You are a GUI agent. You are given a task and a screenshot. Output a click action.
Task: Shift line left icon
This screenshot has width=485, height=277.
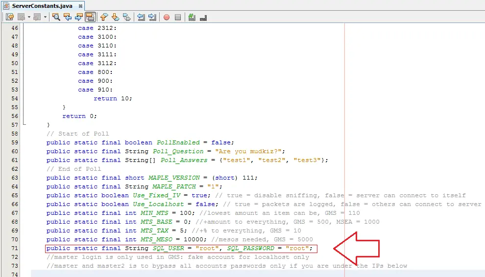coord(141,17)
